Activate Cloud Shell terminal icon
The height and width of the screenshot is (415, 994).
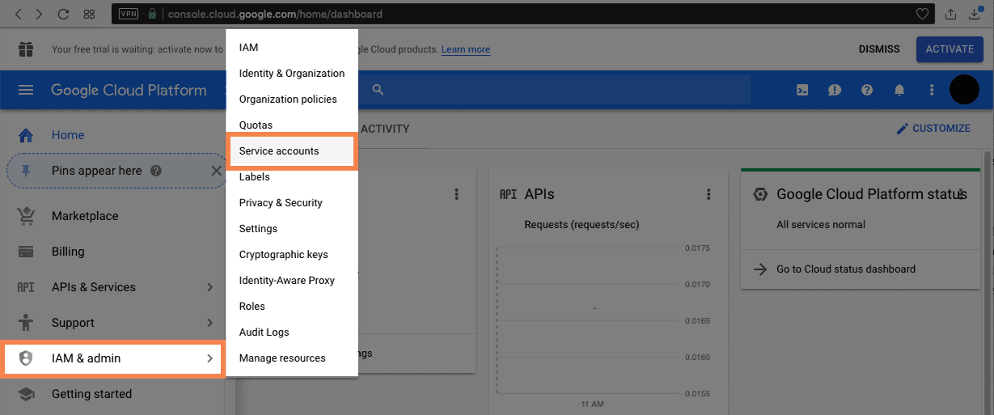click(x=802, y=91)
